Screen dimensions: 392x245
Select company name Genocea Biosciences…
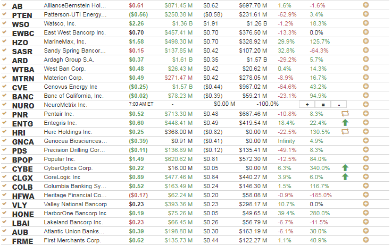click(x=75, y=141)
